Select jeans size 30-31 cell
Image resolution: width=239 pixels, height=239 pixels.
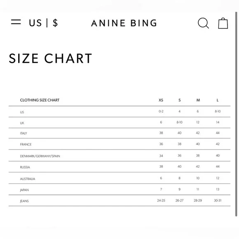[x=218, y=200]
